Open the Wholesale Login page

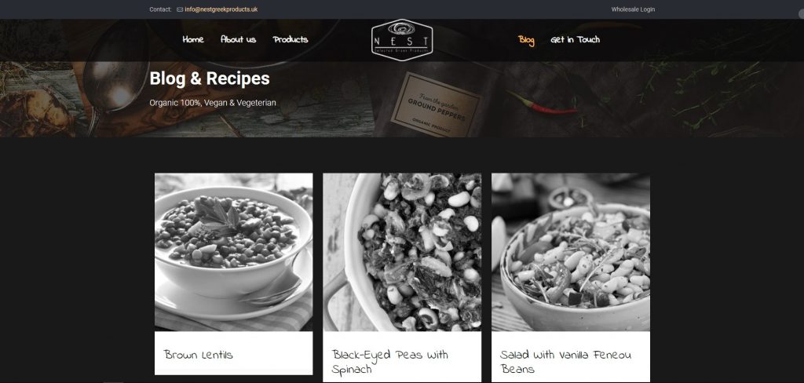633,9
